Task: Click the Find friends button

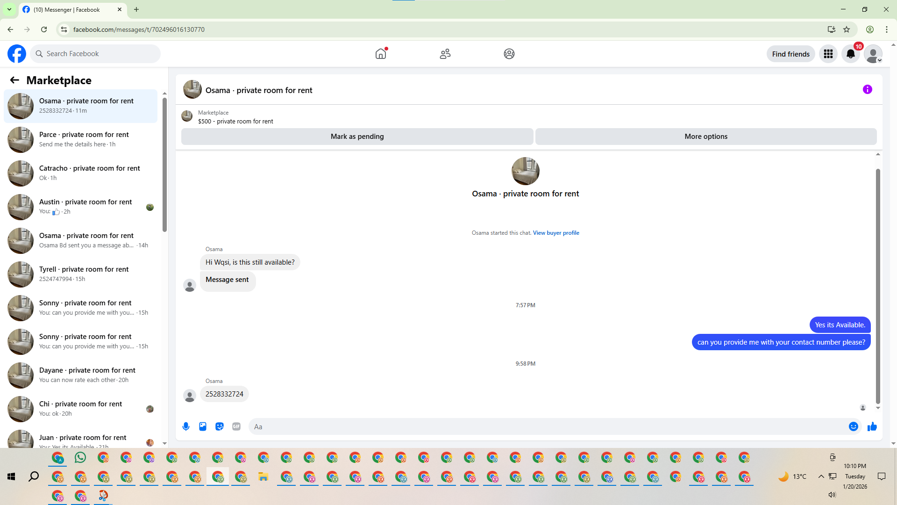Action: coord(790,54)
